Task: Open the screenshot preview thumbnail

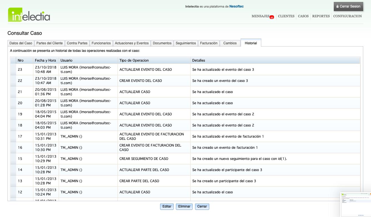Action: [355, 204]
